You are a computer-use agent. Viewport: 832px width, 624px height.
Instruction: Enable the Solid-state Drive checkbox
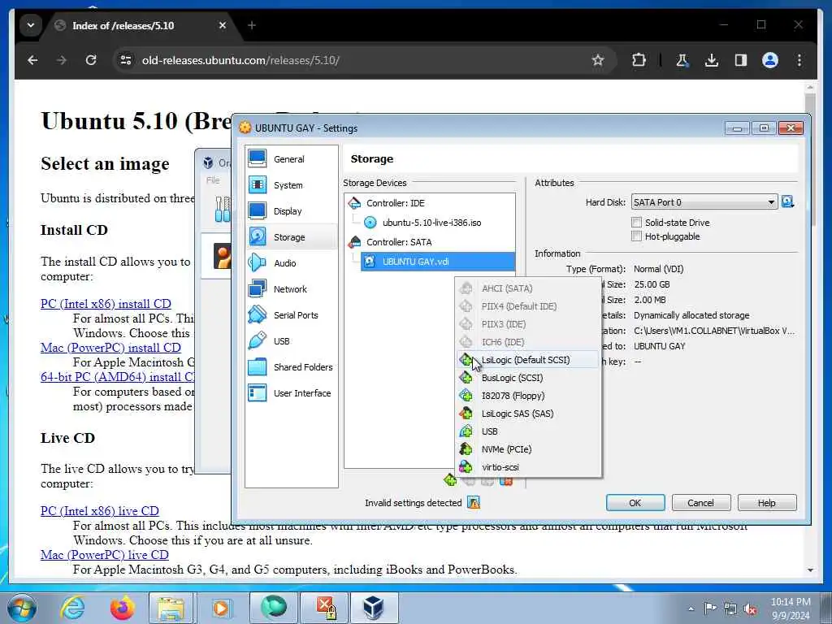coord(636,223)
